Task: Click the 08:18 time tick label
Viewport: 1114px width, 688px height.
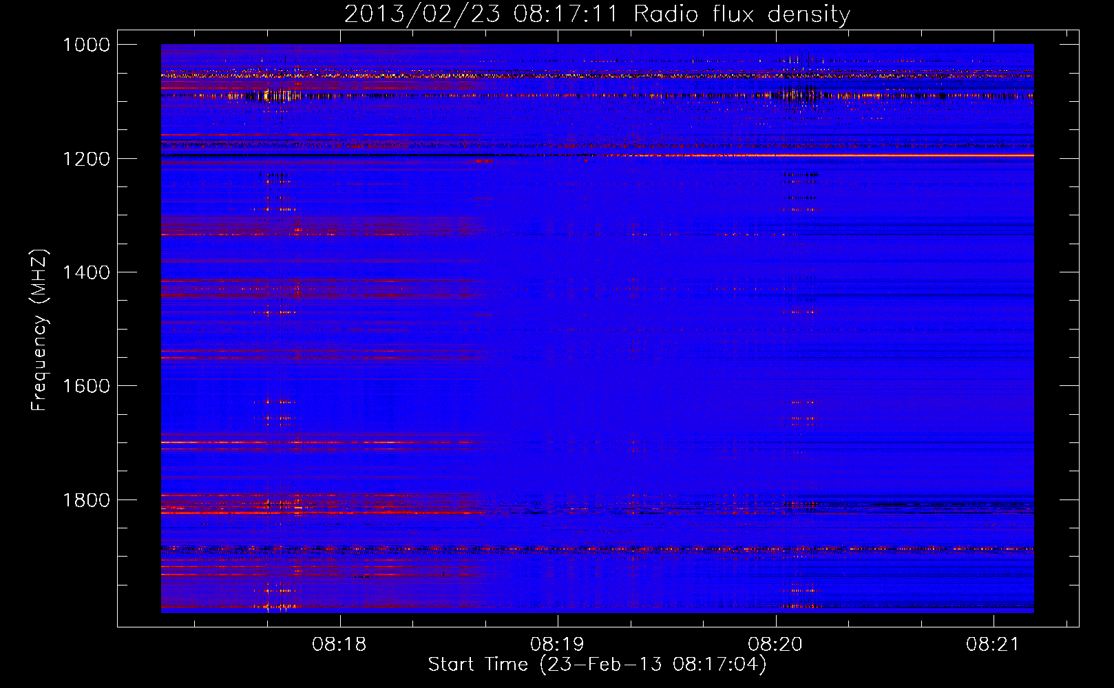Action: click(x=339, y=644)
